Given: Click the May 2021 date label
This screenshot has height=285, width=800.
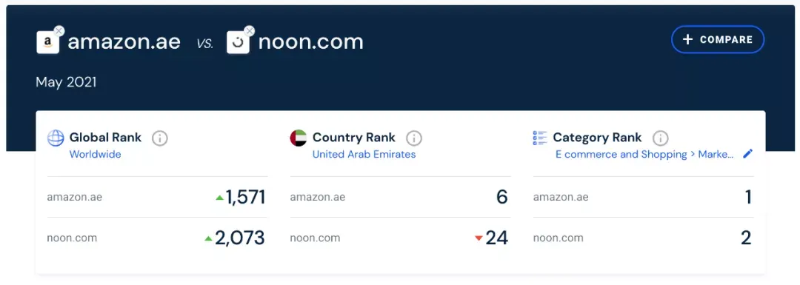Looking at the screenshot, I should point(67,83).
